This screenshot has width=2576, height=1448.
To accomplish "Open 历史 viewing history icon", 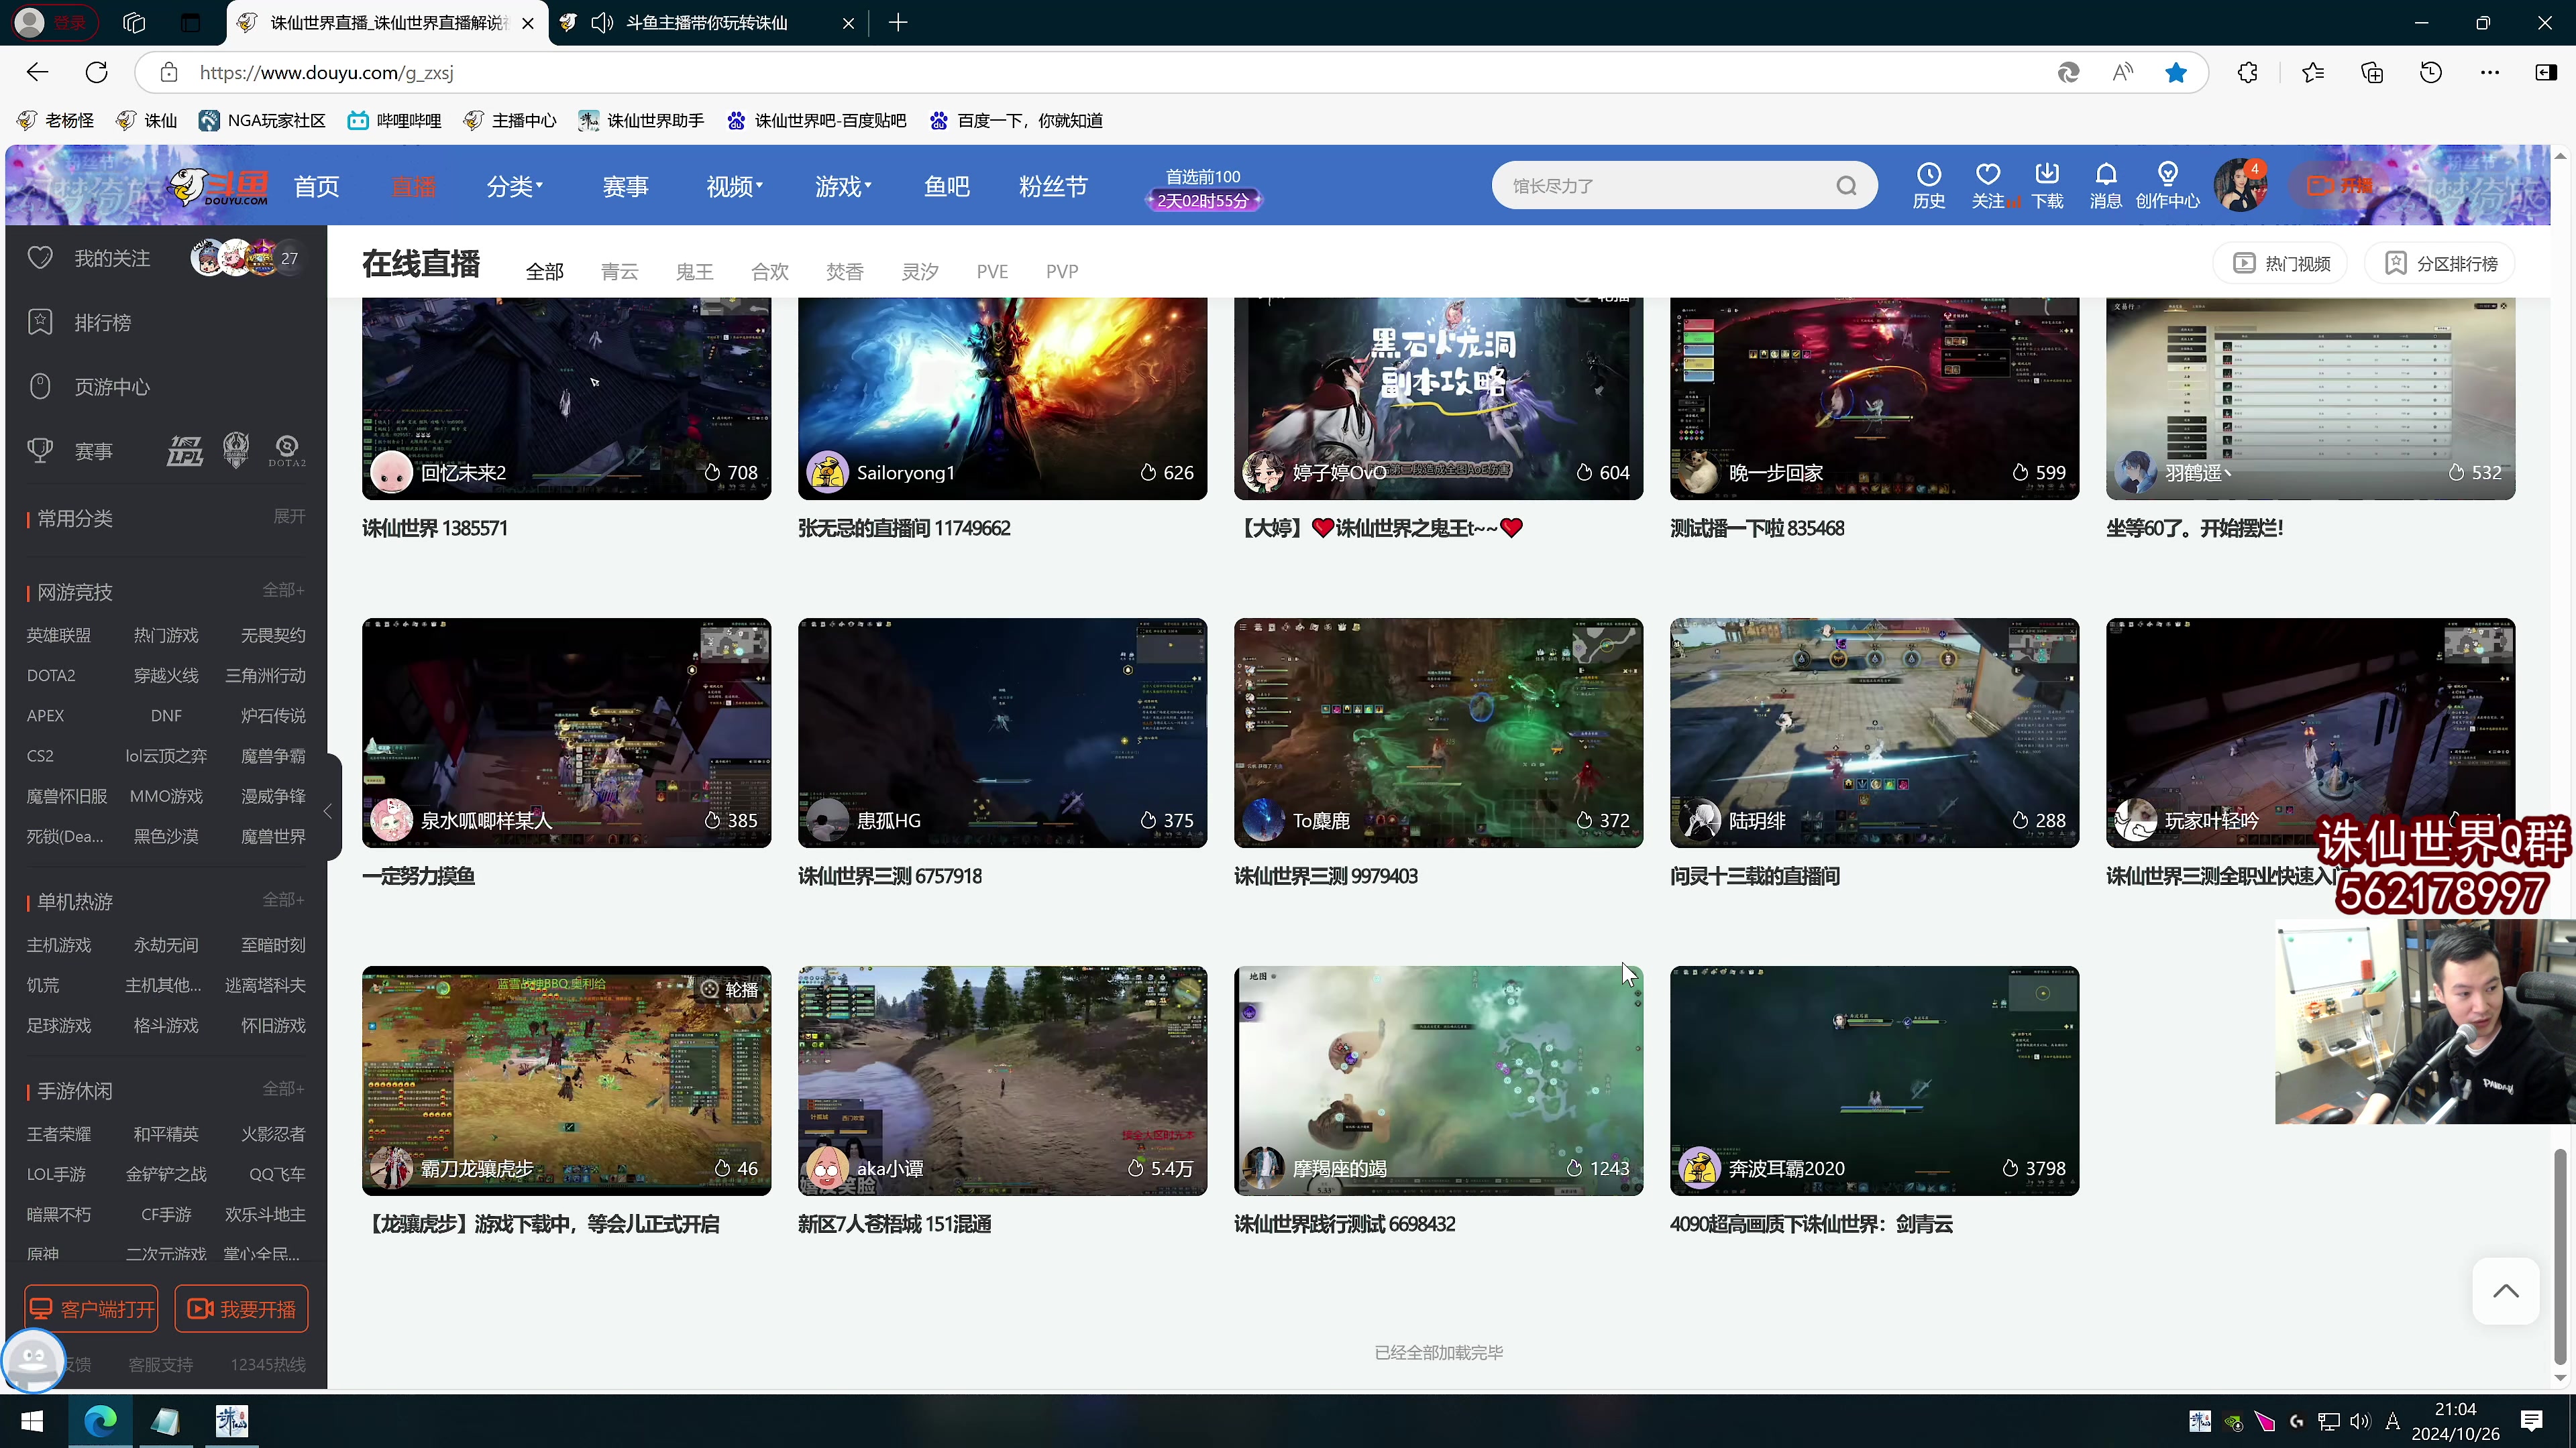I will 1928,186.
